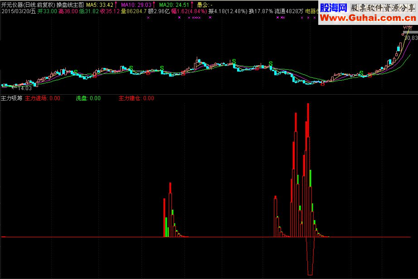Select the 开元仪器(日线.前复权) stock title
This screenshot has width=418, height=279.
[x=28, y=5]
